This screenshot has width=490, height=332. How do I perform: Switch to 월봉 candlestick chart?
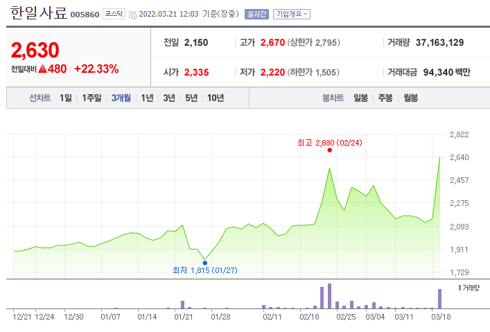pos(410,98)
